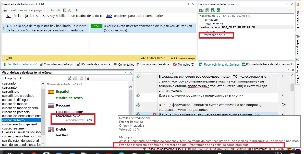Select 'cuadro de texto' in term list
Screen dimensions: 304x154
coord(21,120)
